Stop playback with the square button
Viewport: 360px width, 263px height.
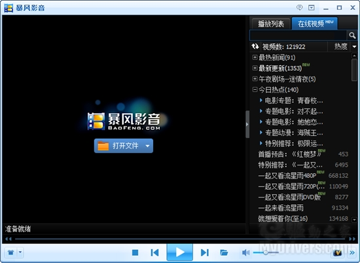(135, 253)
